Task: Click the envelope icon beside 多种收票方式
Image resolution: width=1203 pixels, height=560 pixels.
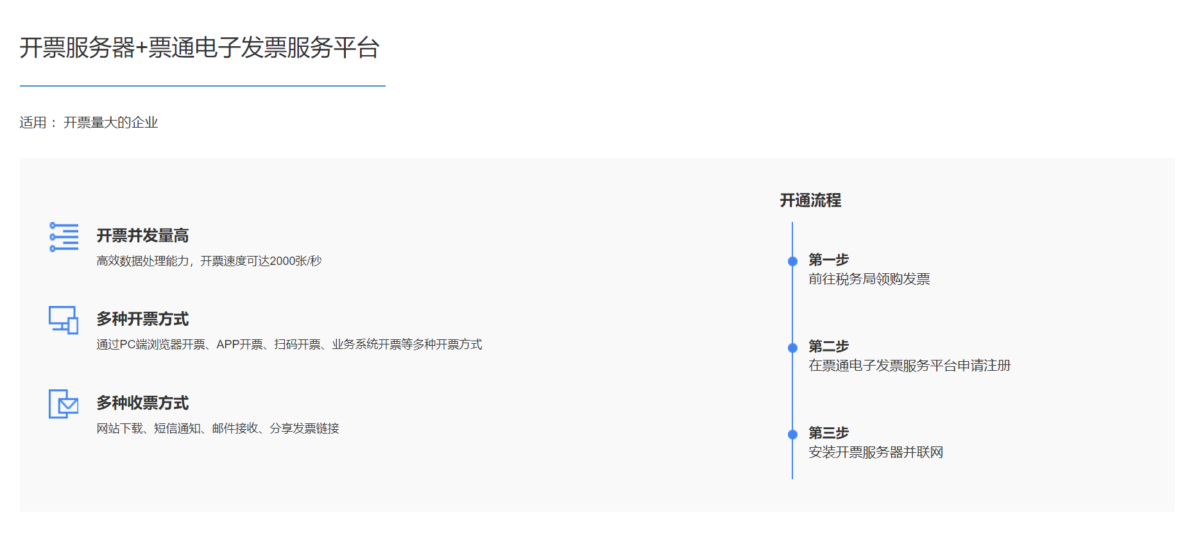Action: tap(64, 403)
